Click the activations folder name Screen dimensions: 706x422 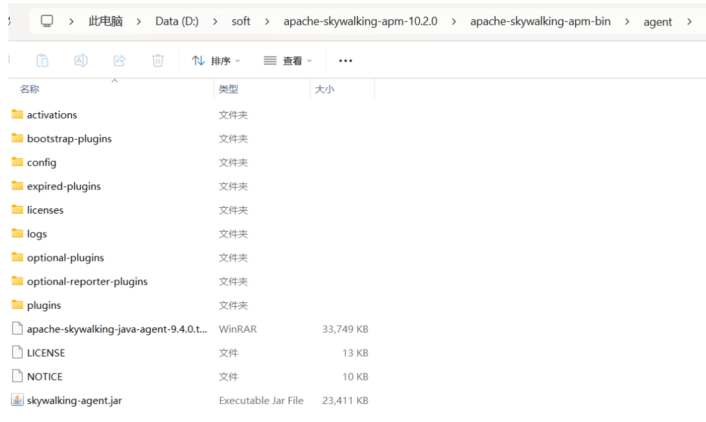coord(52,115)
